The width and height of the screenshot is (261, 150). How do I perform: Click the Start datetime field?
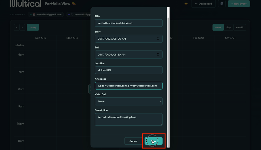(129, 39)
